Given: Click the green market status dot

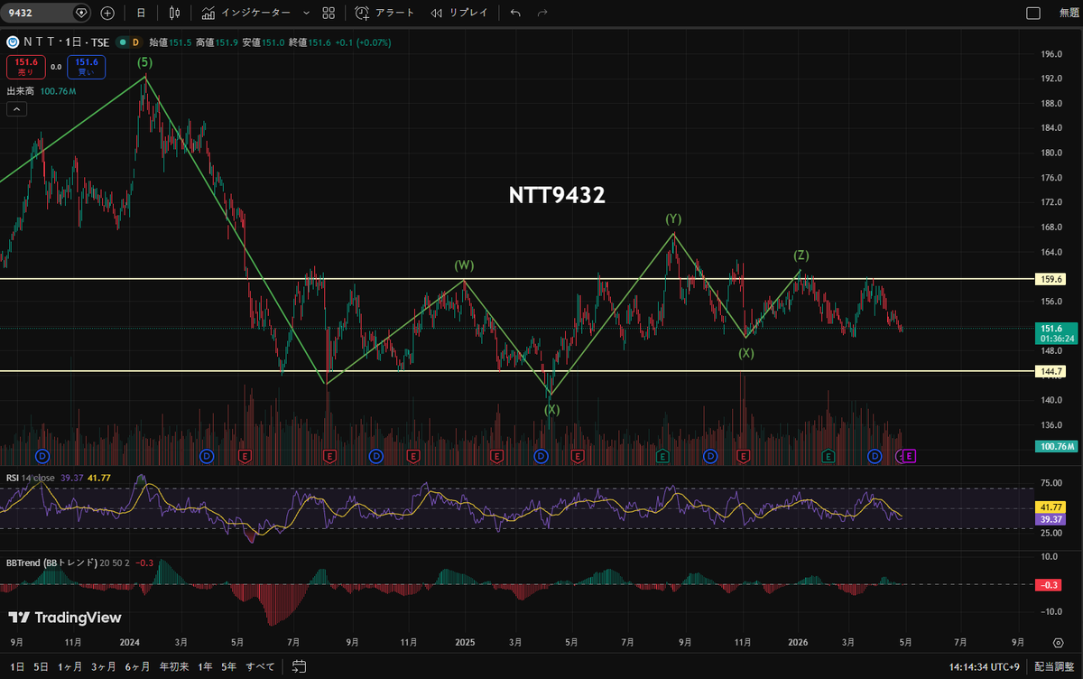Looking at the screenshot, I should click(x=123, y=42).
